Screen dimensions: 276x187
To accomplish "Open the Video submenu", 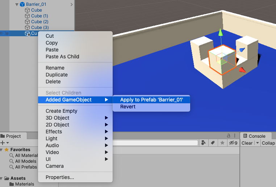I will coord(75,152).
